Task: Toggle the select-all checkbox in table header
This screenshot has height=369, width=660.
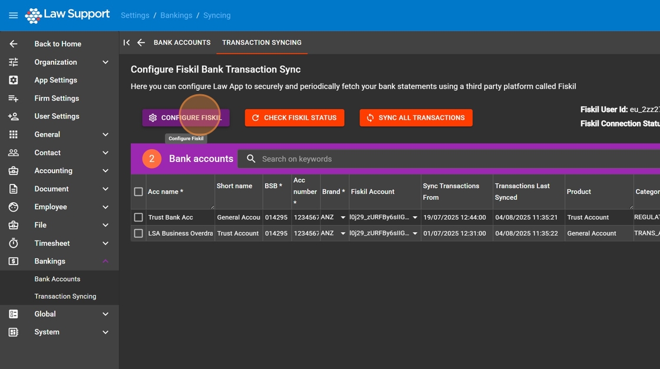Action: click(138, 192)
